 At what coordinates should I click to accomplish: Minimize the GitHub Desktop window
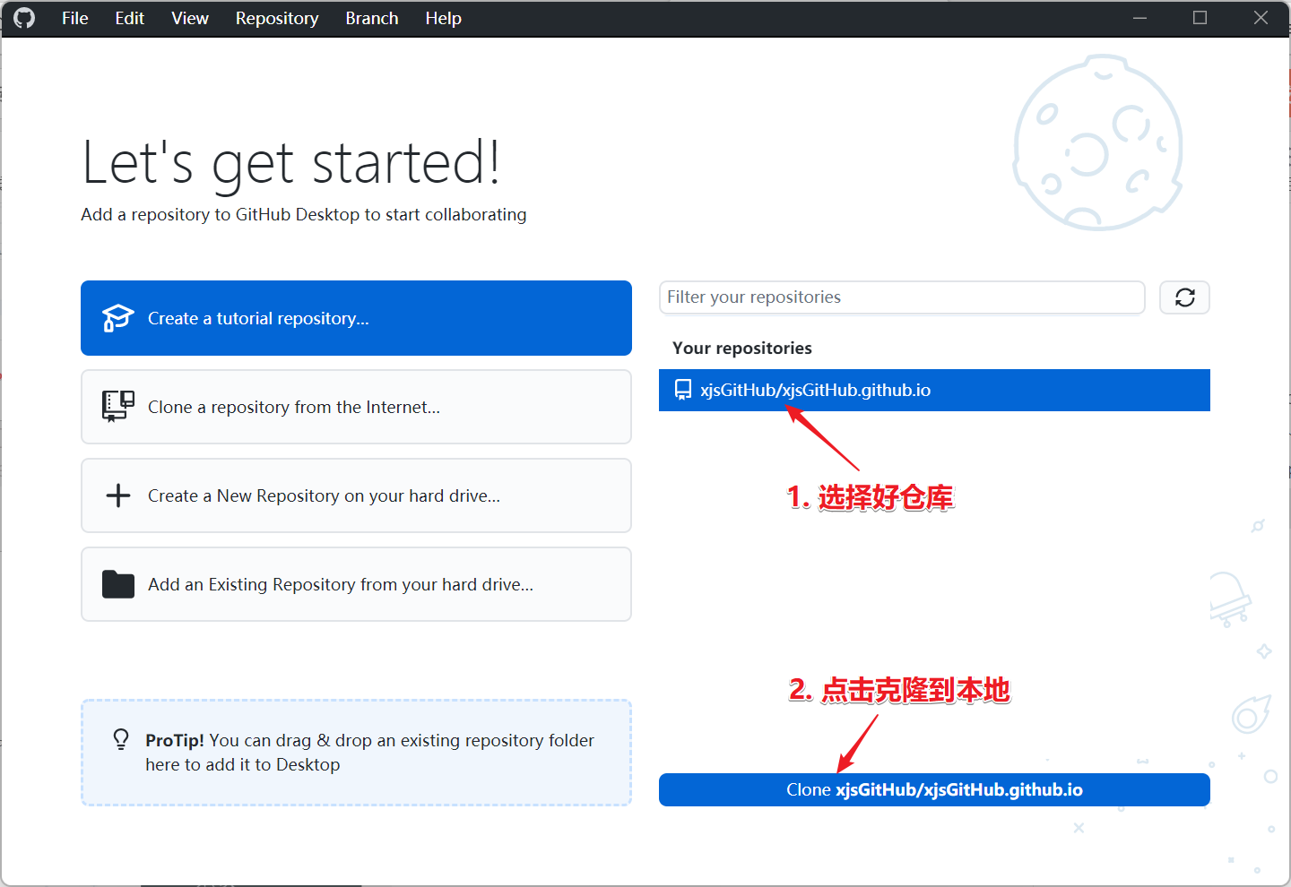click(x=1139, y=18)
